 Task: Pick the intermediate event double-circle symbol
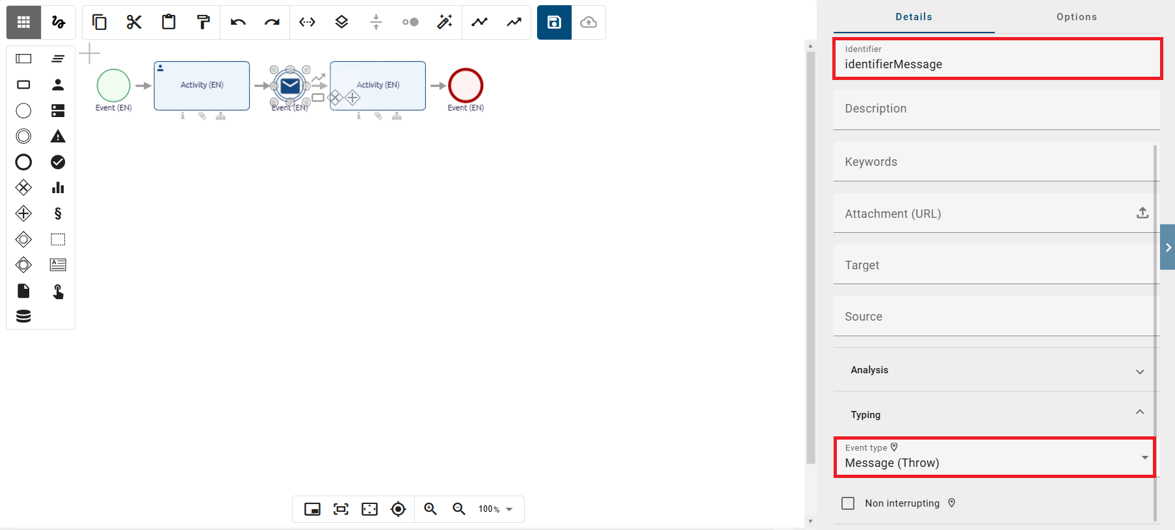[x=23, y=136]
